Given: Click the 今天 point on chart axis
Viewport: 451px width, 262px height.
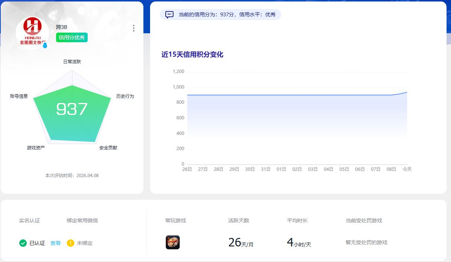Looking at the screenshot, I should 407,169.
